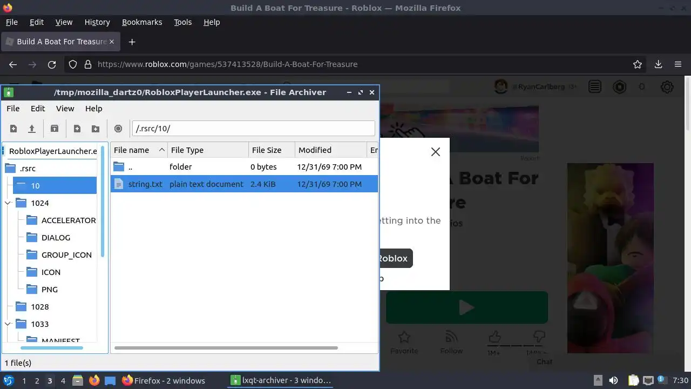
Task: Click the thumbs-down dislike icon
Action: pyautogui.click(x=538, y=338)
